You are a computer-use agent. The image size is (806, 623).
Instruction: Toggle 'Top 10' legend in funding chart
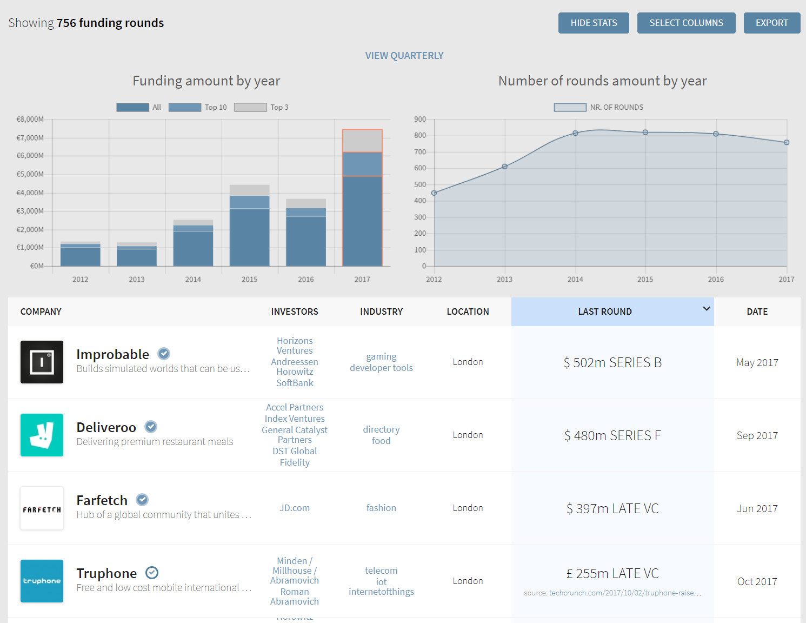tap(197, 107)
